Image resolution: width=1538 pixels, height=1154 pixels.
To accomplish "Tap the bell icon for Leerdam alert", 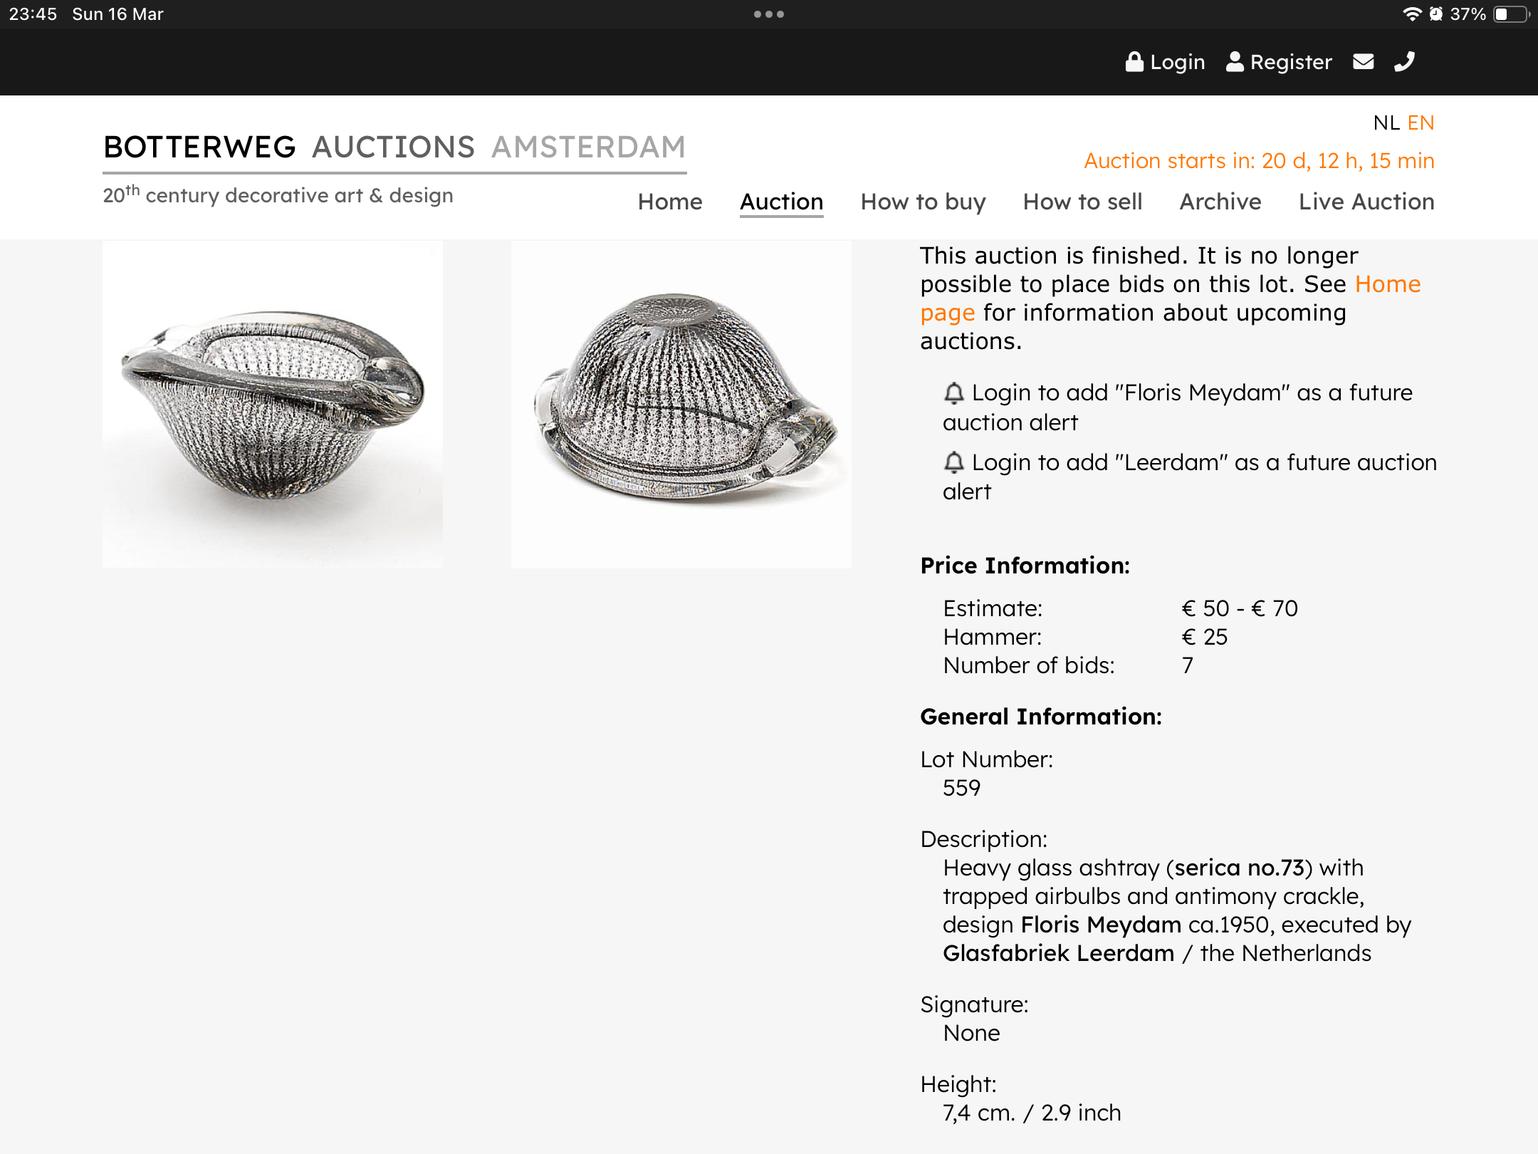I will [953, 463].
